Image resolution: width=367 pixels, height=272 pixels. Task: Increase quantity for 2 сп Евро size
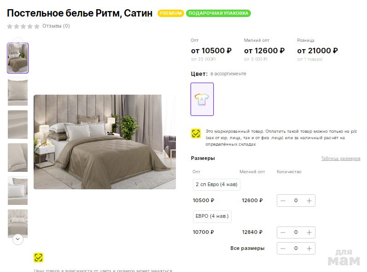click(x=309, y=201)
